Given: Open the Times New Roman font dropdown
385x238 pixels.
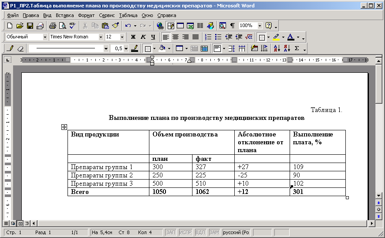Looking at the screenshot, I should 101,37.
